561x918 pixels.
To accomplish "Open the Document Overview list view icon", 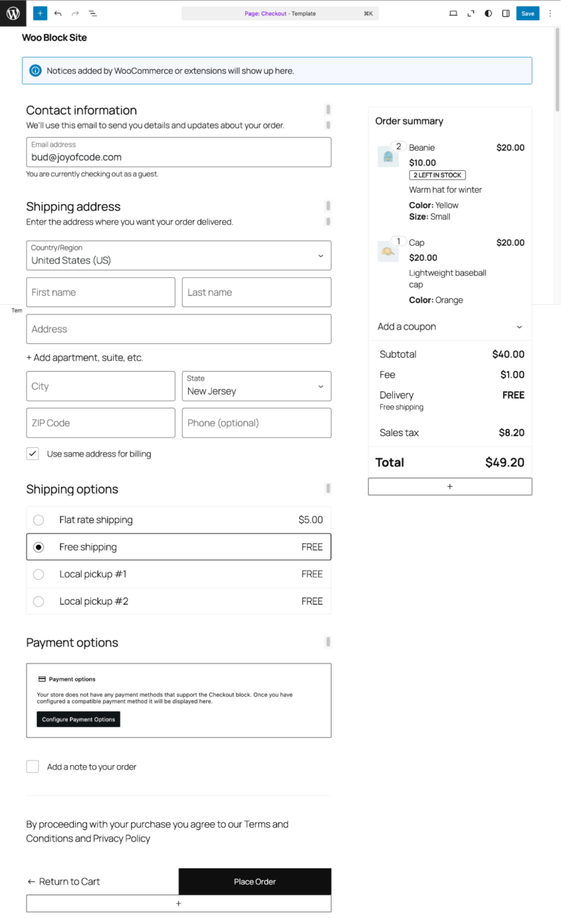I will [x=93, y=13].
